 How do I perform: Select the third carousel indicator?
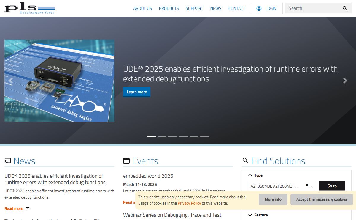[x=173, y=136]
